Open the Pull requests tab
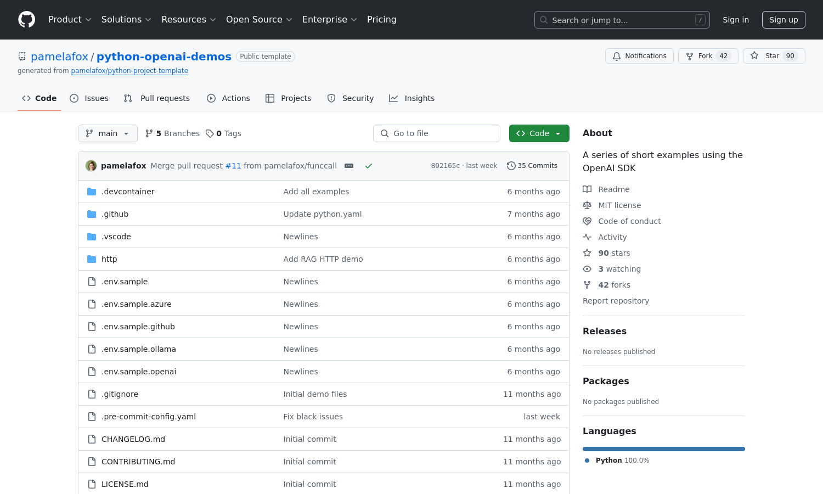The width and height of the screenshot is (823, 494). point(157,98)
